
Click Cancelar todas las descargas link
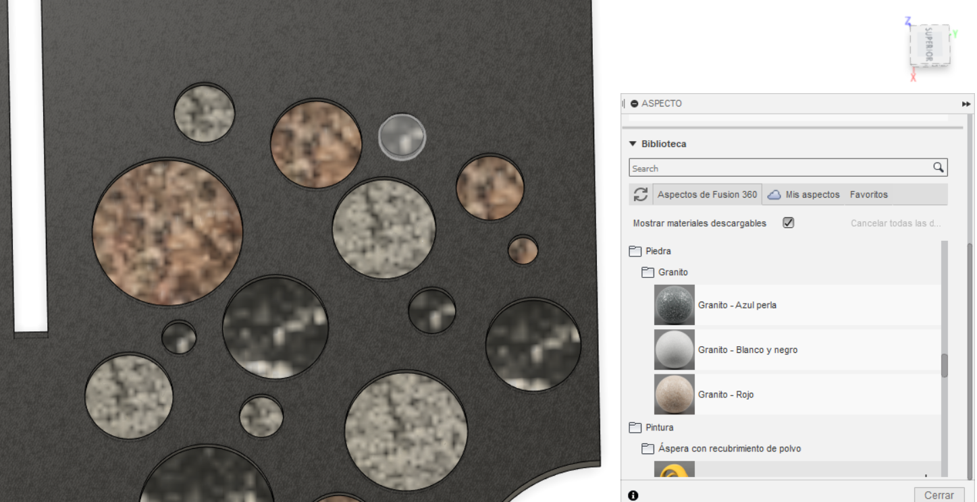click(895, 223)
